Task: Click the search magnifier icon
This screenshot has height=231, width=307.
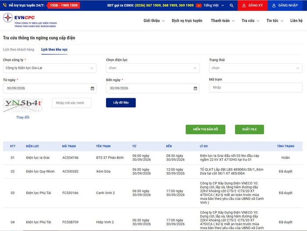Action: [x=232, y=6]
